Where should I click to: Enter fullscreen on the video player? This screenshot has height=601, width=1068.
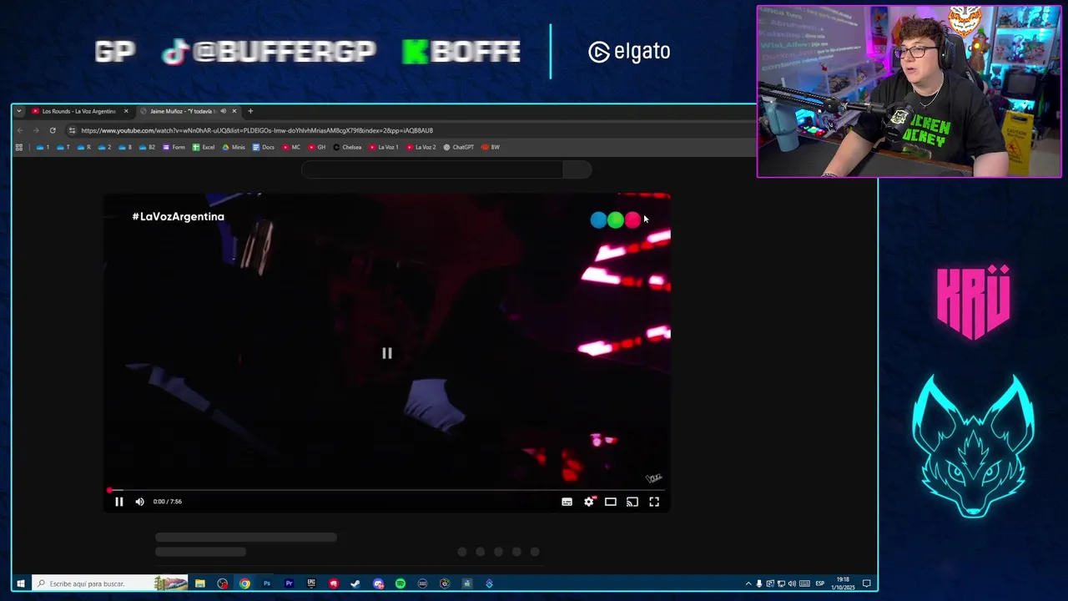(x=654, y=502)
